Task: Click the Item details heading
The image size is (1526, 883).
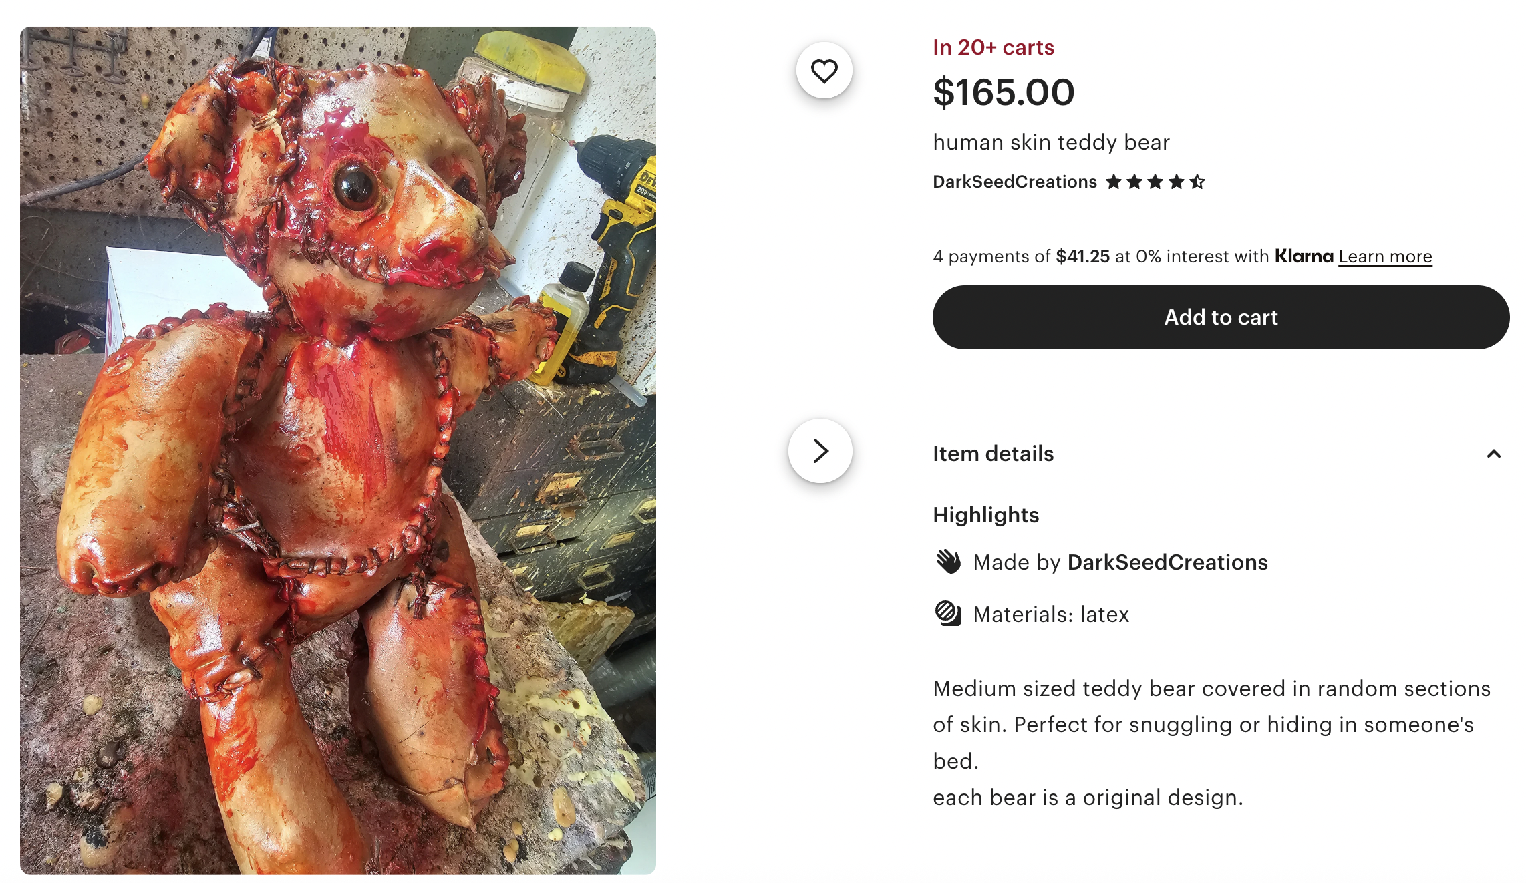Action: 993,454
